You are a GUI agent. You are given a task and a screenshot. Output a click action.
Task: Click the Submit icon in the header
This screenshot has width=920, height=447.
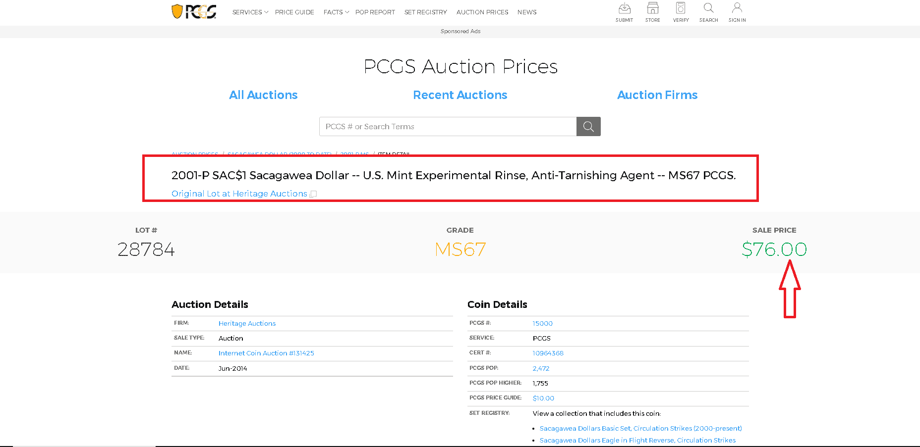point(624,12)
